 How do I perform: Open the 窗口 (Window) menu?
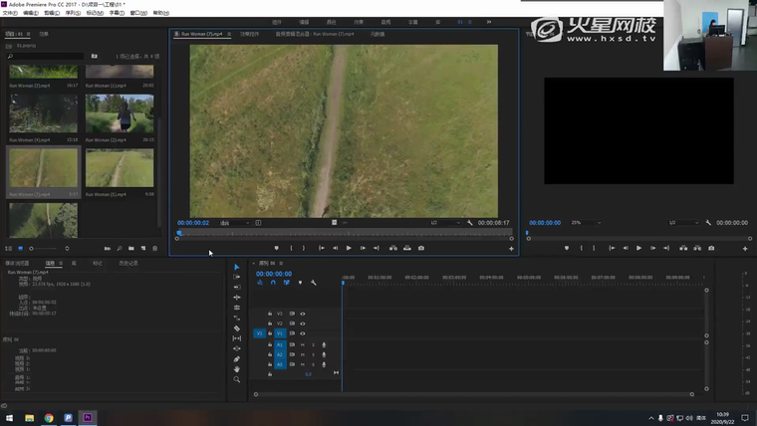(x=137, y=13)
